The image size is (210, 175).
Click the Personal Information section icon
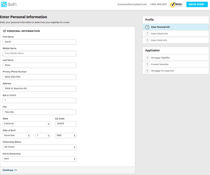click(5, 31)
